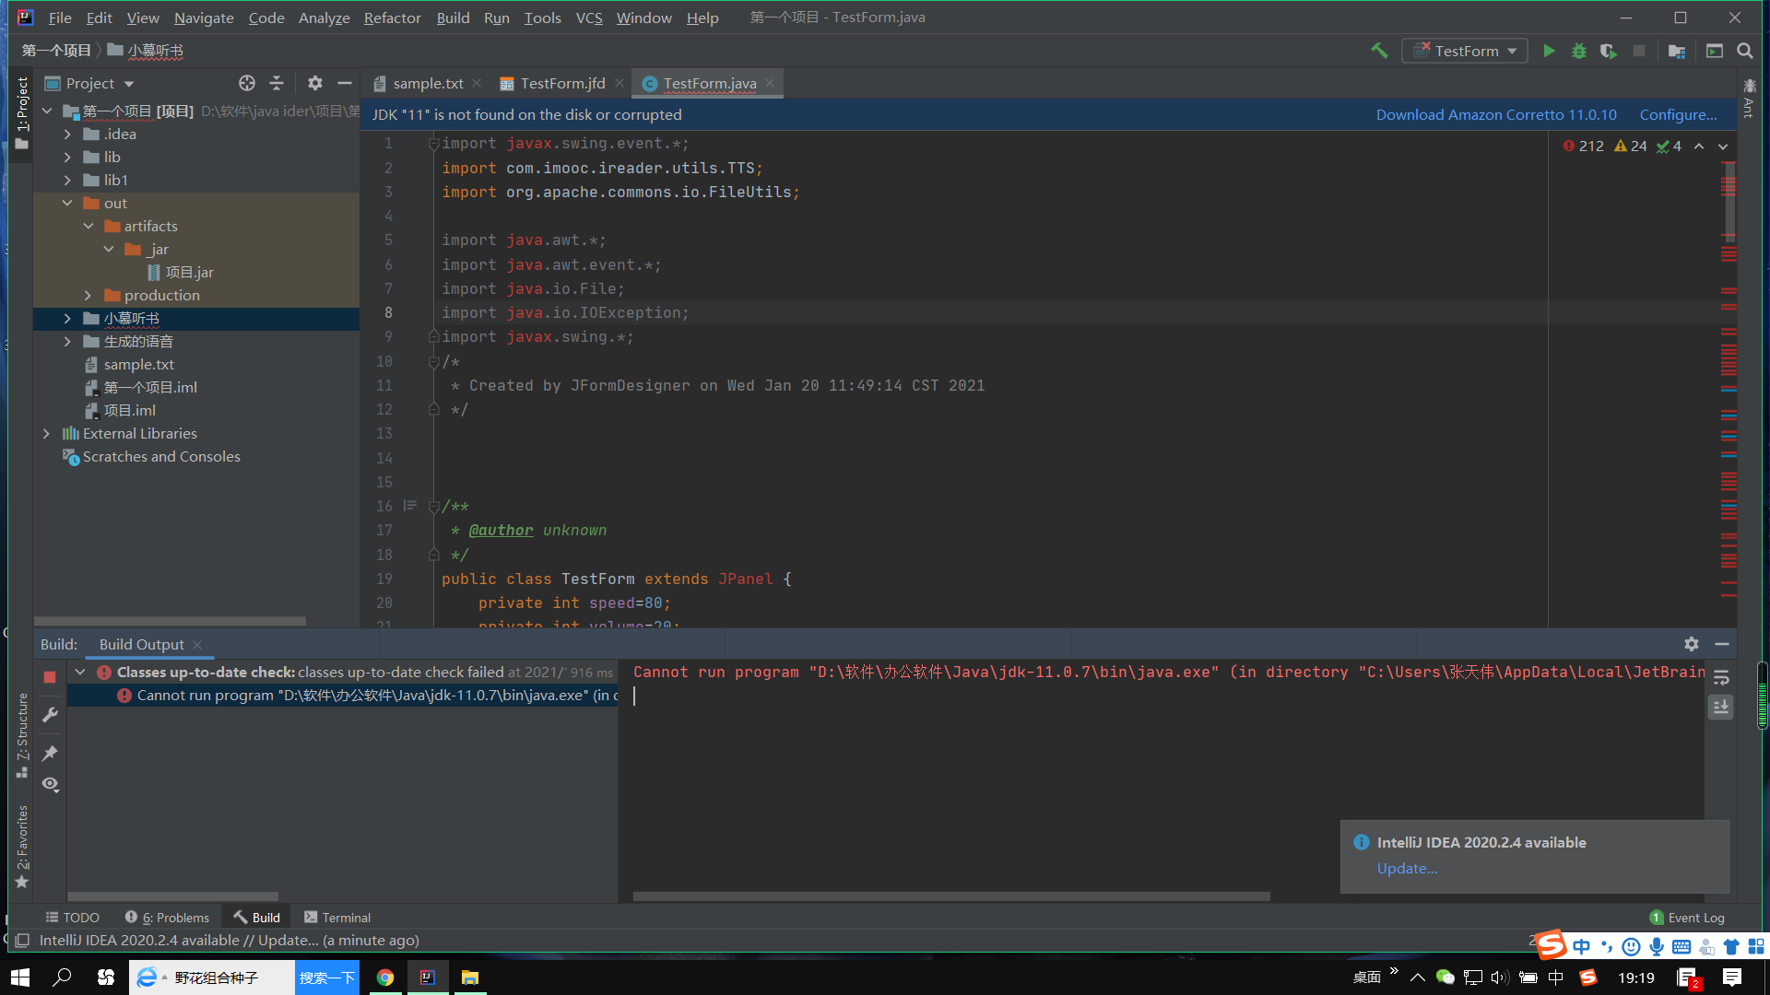Open the Refactor menu

392,18
